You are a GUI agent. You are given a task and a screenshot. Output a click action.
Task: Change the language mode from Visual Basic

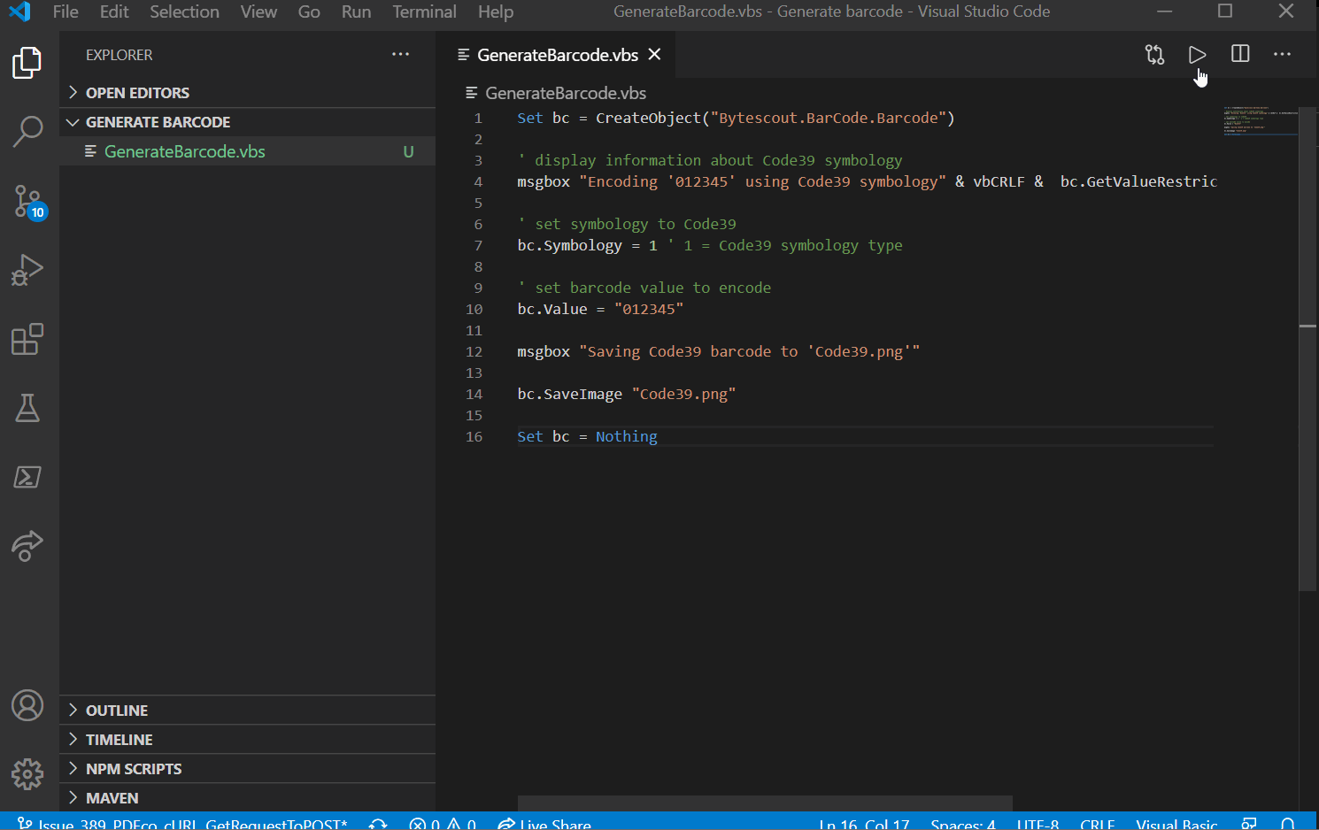click(x=1176, y=823)
